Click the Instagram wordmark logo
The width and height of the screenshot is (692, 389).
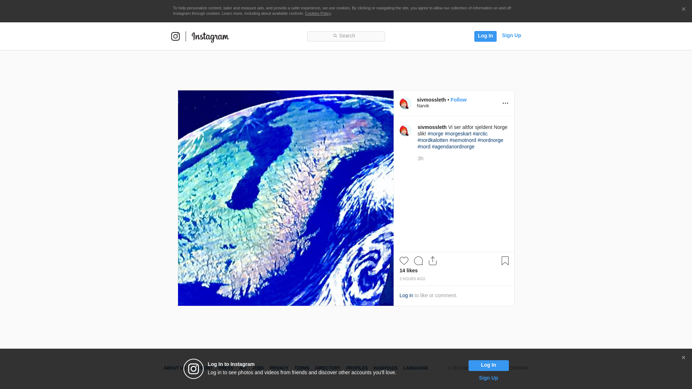tap(210, 37)
